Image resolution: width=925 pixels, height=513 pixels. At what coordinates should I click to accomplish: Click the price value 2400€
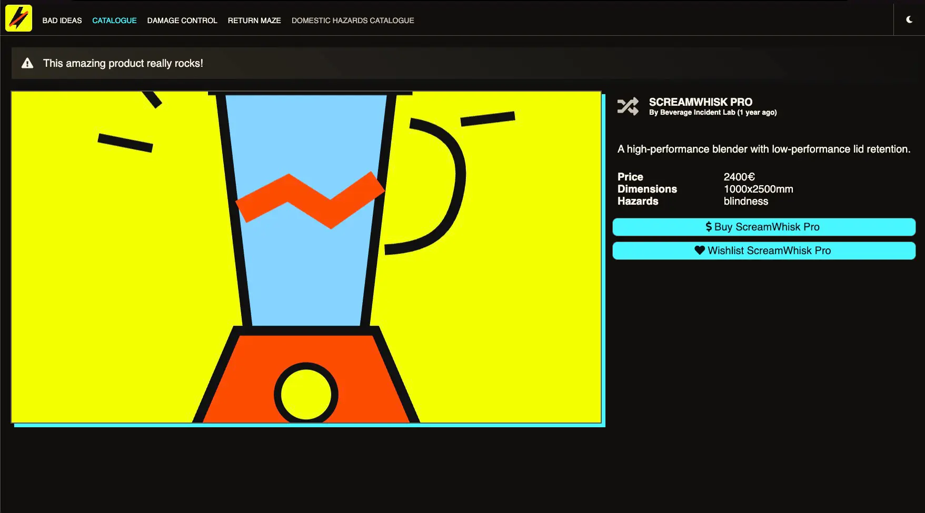tap(739, 177)
